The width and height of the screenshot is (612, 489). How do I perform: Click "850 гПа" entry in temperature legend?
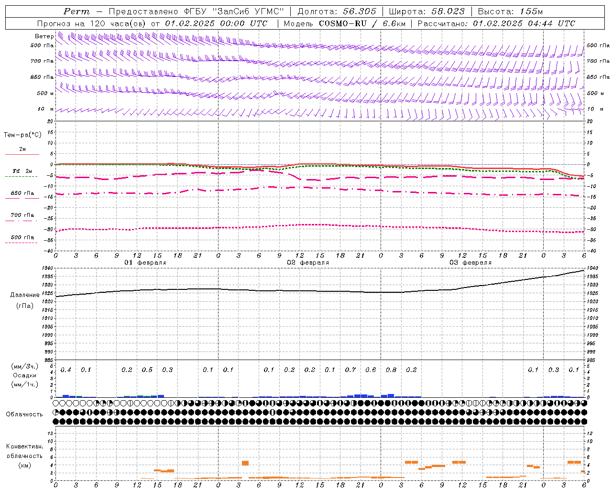[x=22, y=193]
